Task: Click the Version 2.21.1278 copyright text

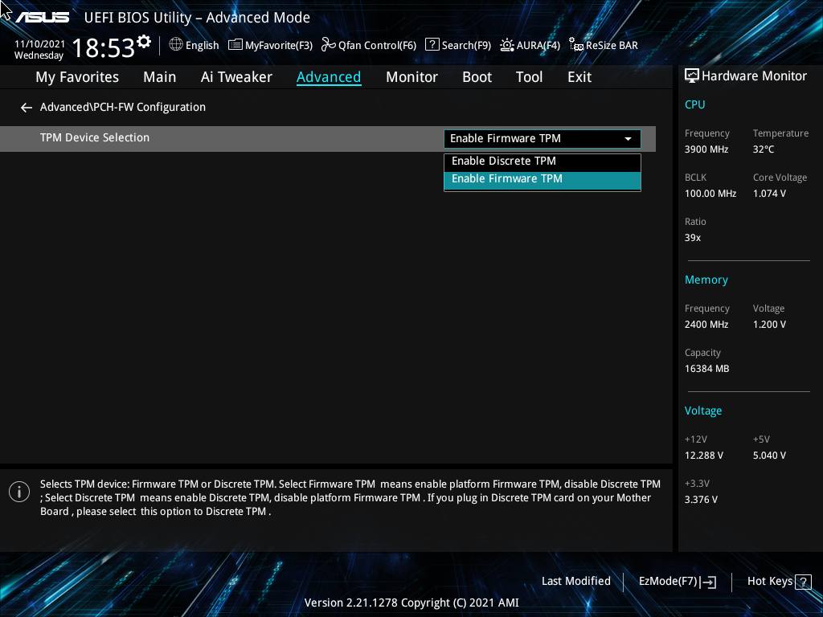Action: [411, 603]
